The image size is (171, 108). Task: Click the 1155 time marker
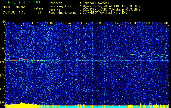point(84,23)
